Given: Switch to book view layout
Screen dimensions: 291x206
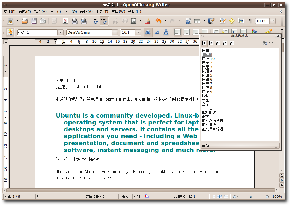Looking at the screenshot, I should [226, 197].
